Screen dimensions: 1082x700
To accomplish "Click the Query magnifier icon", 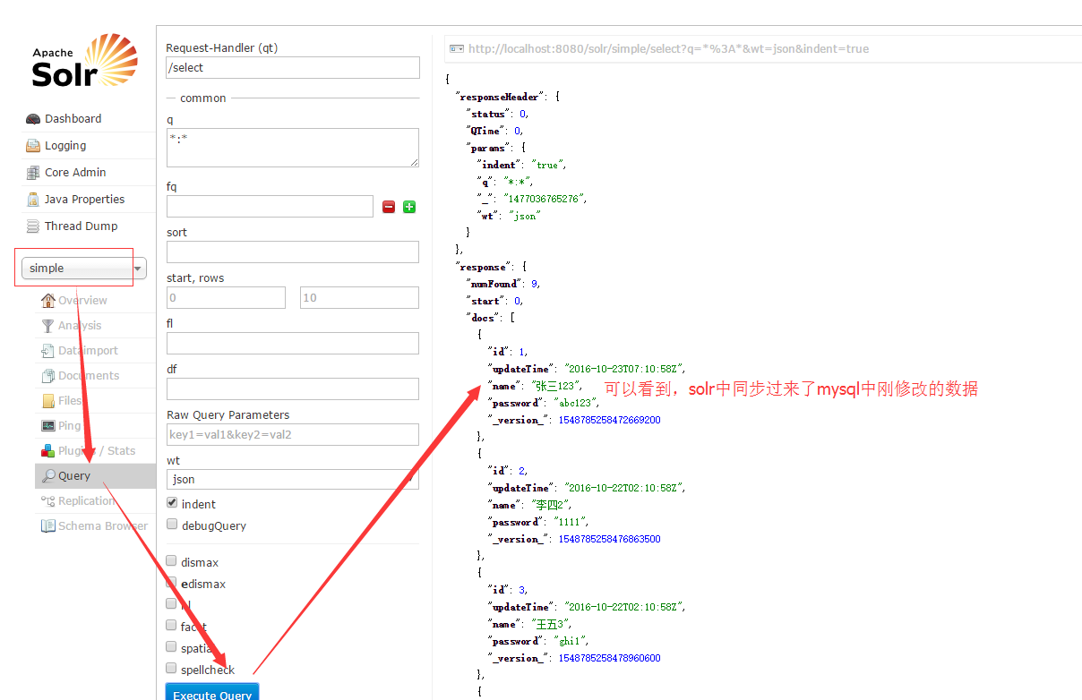I will click(48, 475).
